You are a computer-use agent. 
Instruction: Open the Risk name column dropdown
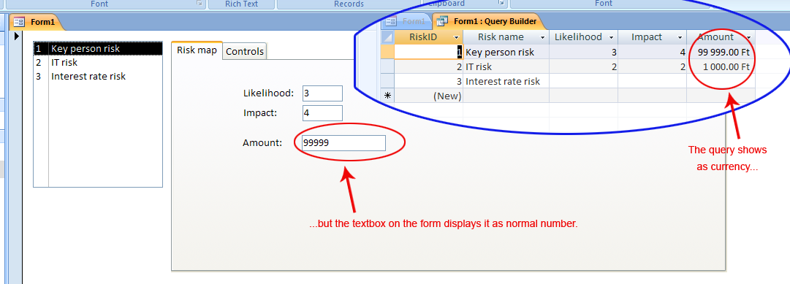click(542, 37)
